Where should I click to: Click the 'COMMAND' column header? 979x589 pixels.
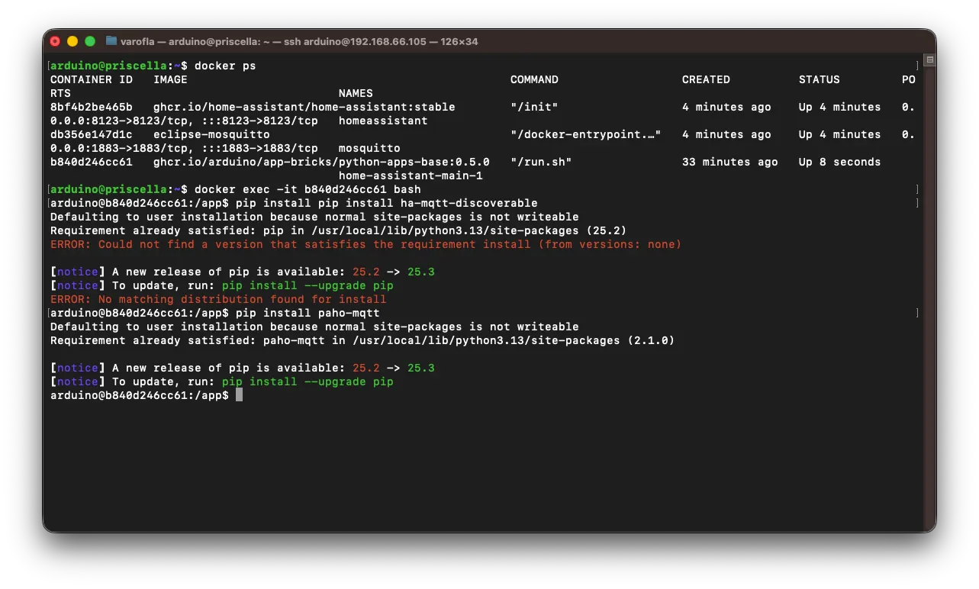point(534,79)
